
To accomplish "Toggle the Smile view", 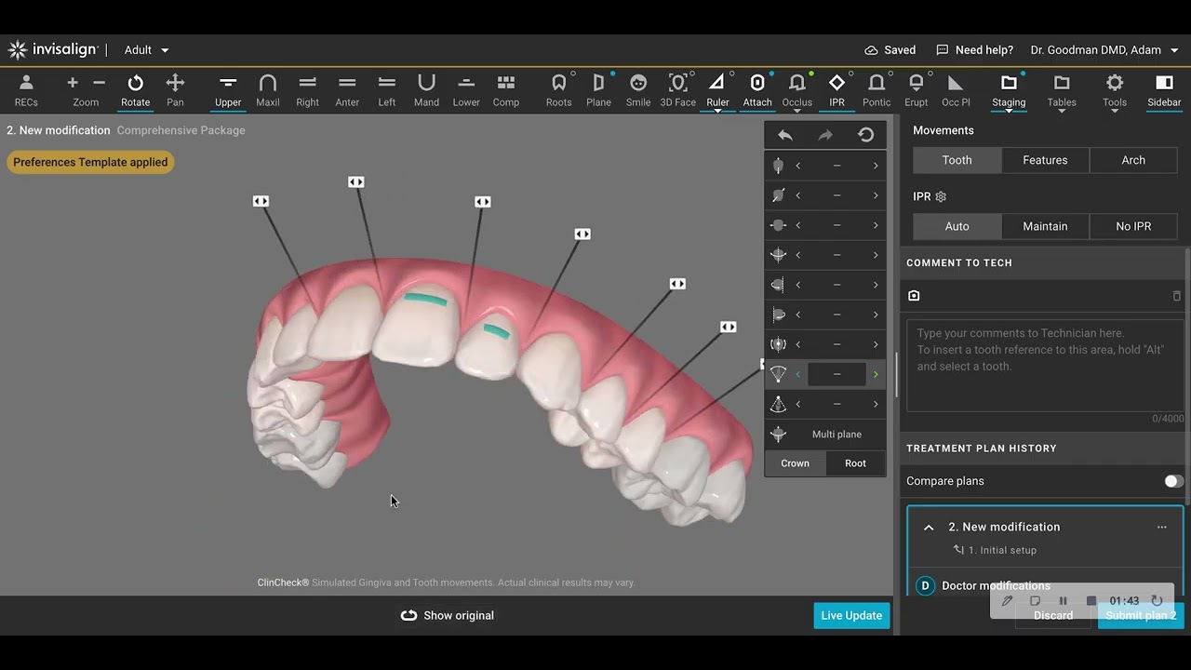I will (638, 90).
